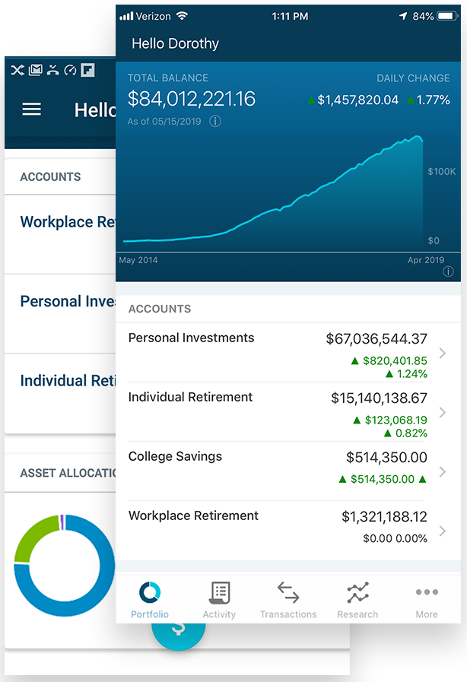Tap the Flipboard icon in the Android status bar
Screen dimensions: 467x682
[x=87, y=70]
